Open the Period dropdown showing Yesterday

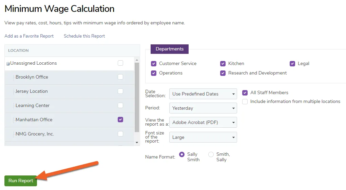[x=203, y=108]
